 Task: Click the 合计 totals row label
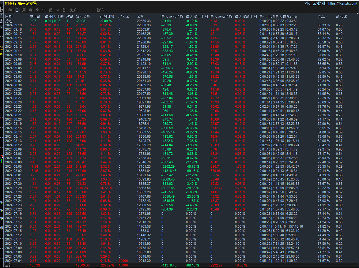click(9, 265)
